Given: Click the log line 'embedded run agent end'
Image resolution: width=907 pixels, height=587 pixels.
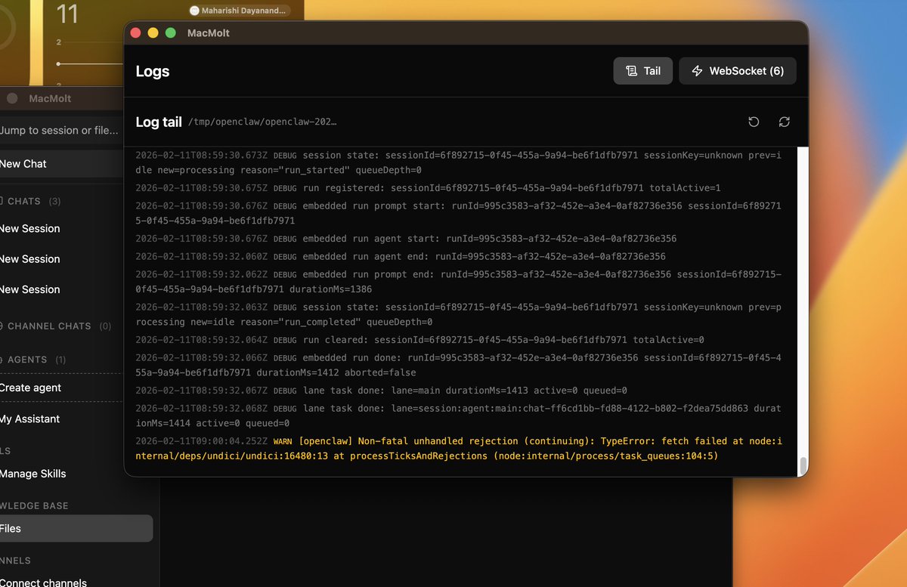Looking at the screenshot, I should 401,256.
